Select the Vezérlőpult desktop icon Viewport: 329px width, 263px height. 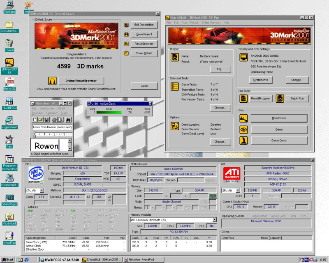point(9,219)
